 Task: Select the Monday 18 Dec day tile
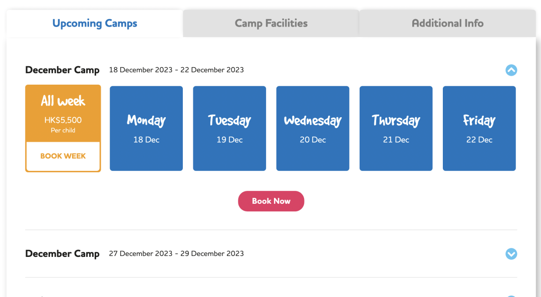pos(146,128)
